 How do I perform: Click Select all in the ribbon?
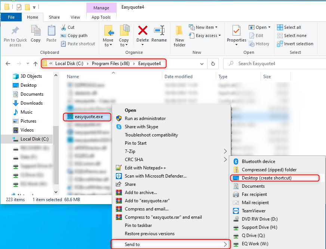tap(289, 27)
